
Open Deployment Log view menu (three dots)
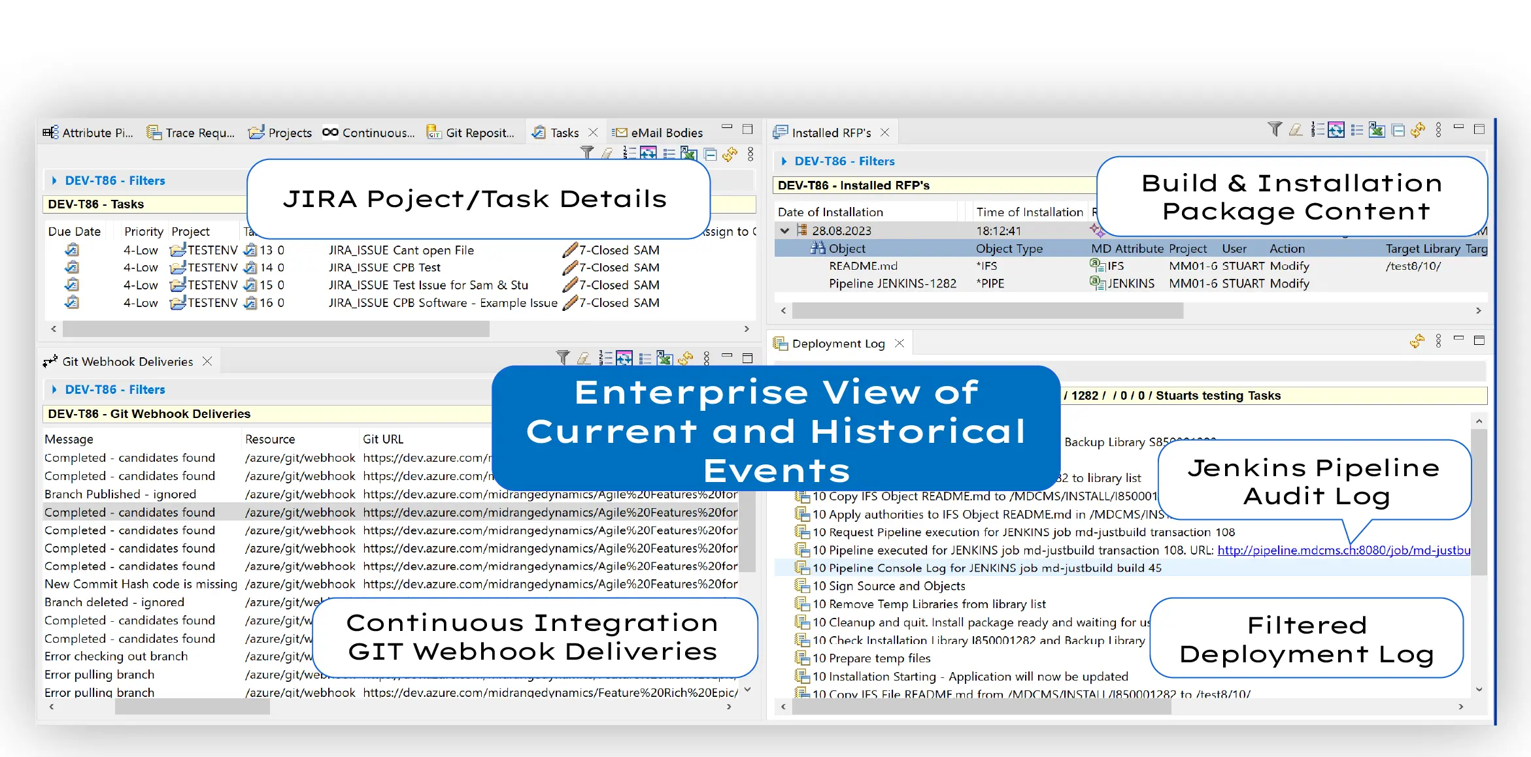point(1438,341)
